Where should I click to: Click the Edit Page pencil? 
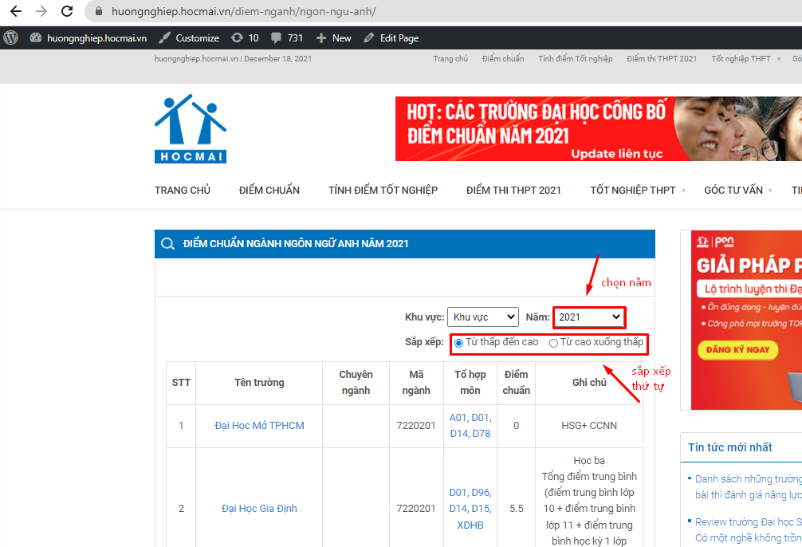tap(369, 37)
